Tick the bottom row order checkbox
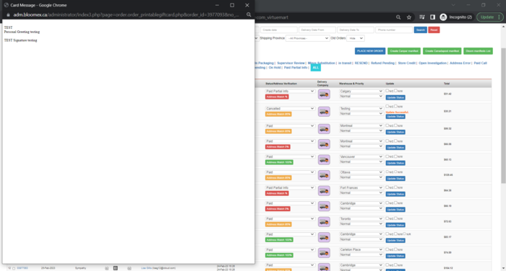Viewport: 506px width, 271px height. [x=14, y=268]
